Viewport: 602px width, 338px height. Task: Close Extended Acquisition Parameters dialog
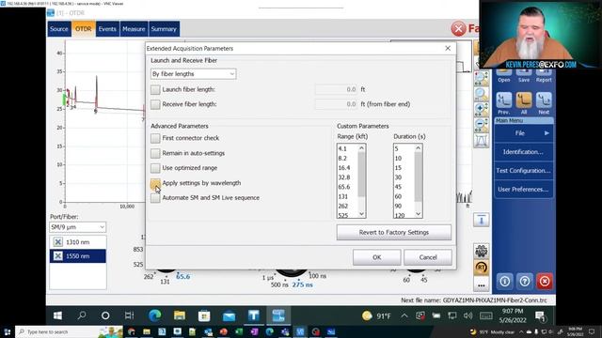pos(448,48)
